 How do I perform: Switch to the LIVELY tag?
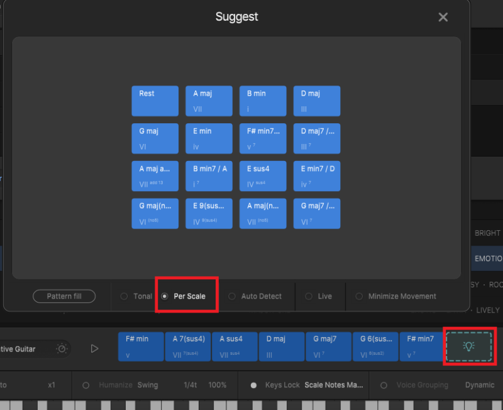[487, 310]
